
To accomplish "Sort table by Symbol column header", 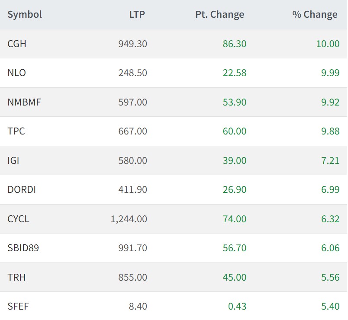I will (x=25, y=14).
